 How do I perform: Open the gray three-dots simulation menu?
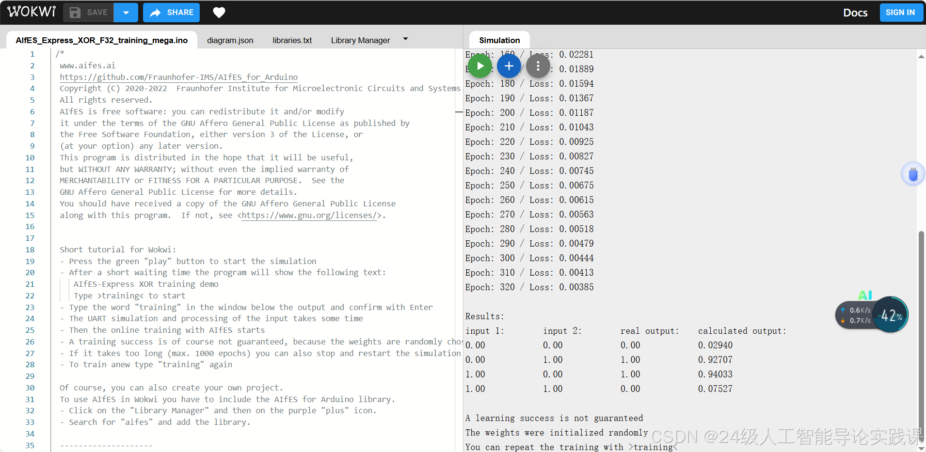(538, 66)
